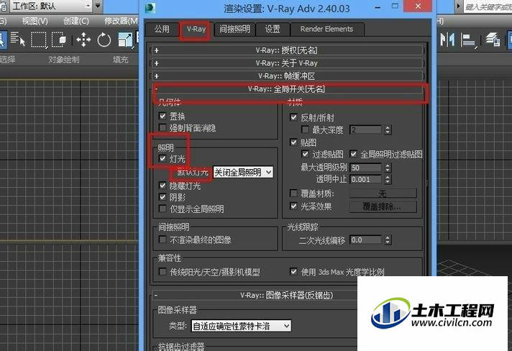This screenshot has width=512, height=351.
Task: Adjust 透明中止 spinner arrows
Action: [x=388, y=179]
